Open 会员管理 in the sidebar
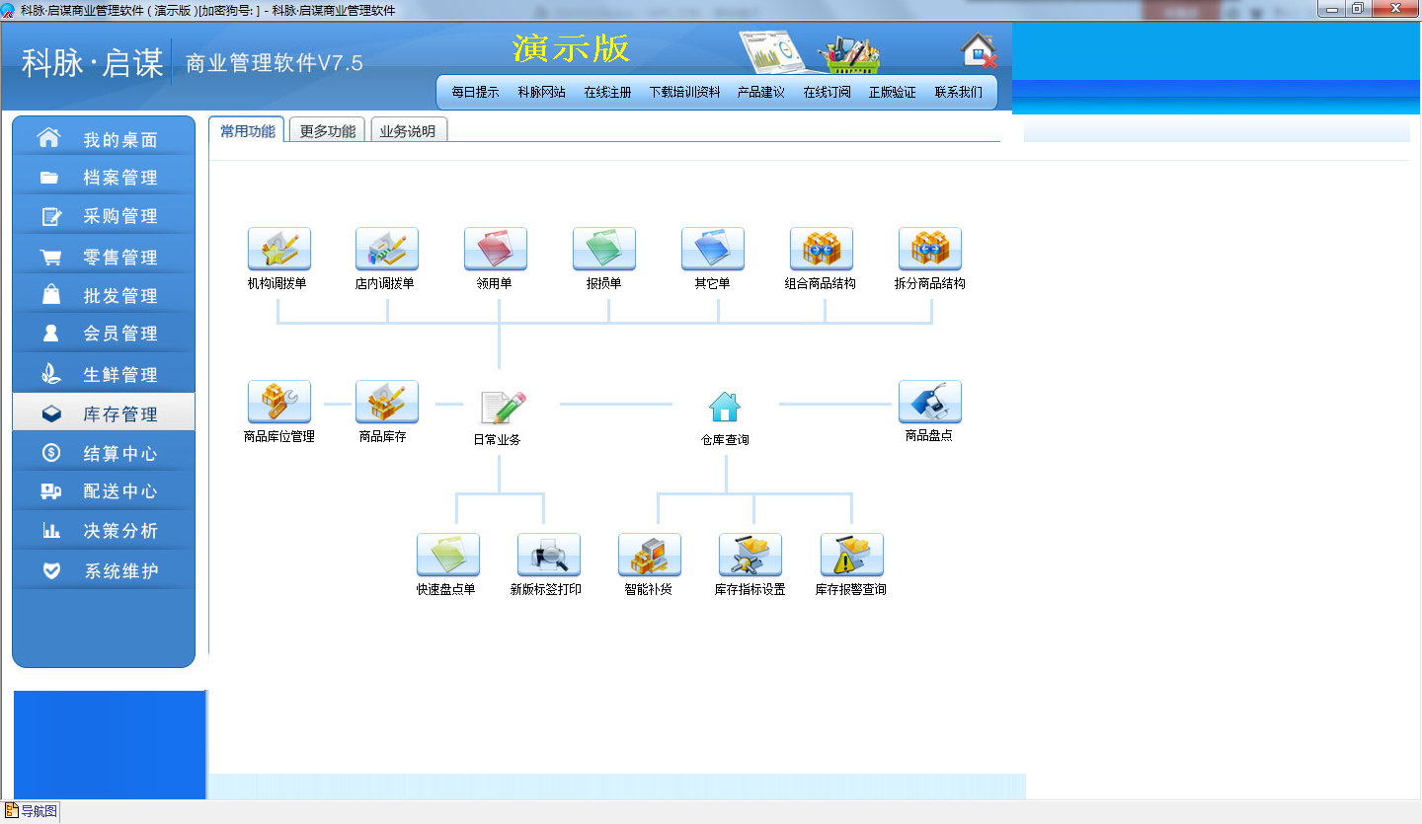The width and height of the screenshot is (1422, 824). pos(104,334)
